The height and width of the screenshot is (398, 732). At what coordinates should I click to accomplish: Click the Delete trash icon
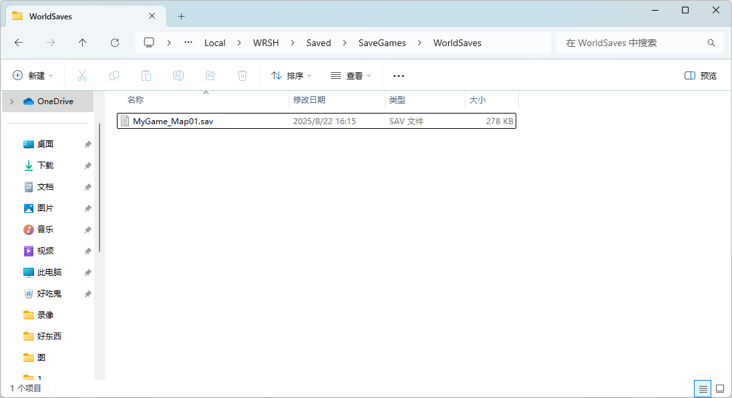coord(242,75)
